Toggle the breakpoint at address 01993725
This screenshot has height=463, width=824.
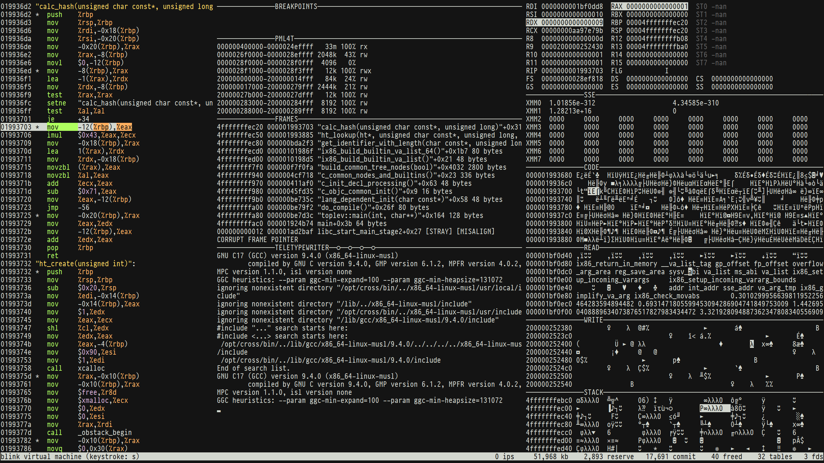click(38, 215)
